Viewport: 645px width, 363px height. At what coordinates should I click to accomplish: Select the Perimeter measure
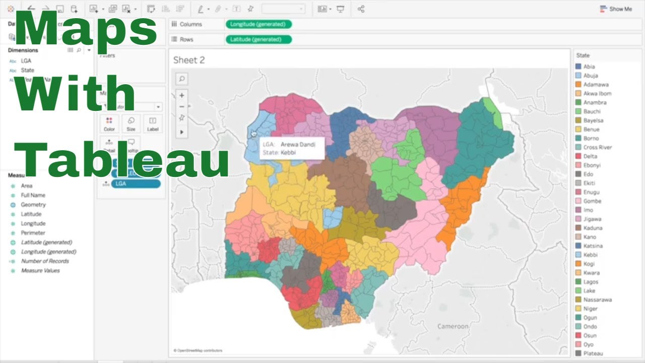[33, 233]
